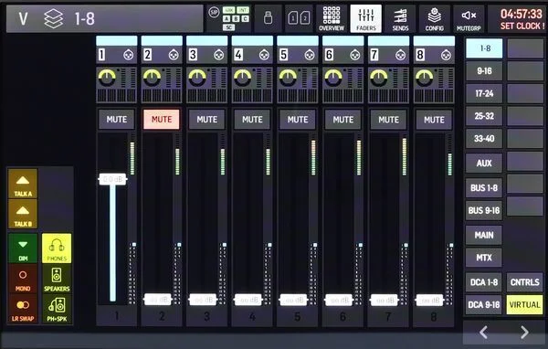Switch to the AUX bank
This screenshot has height=349, width=548.
[x=484, y=163]
